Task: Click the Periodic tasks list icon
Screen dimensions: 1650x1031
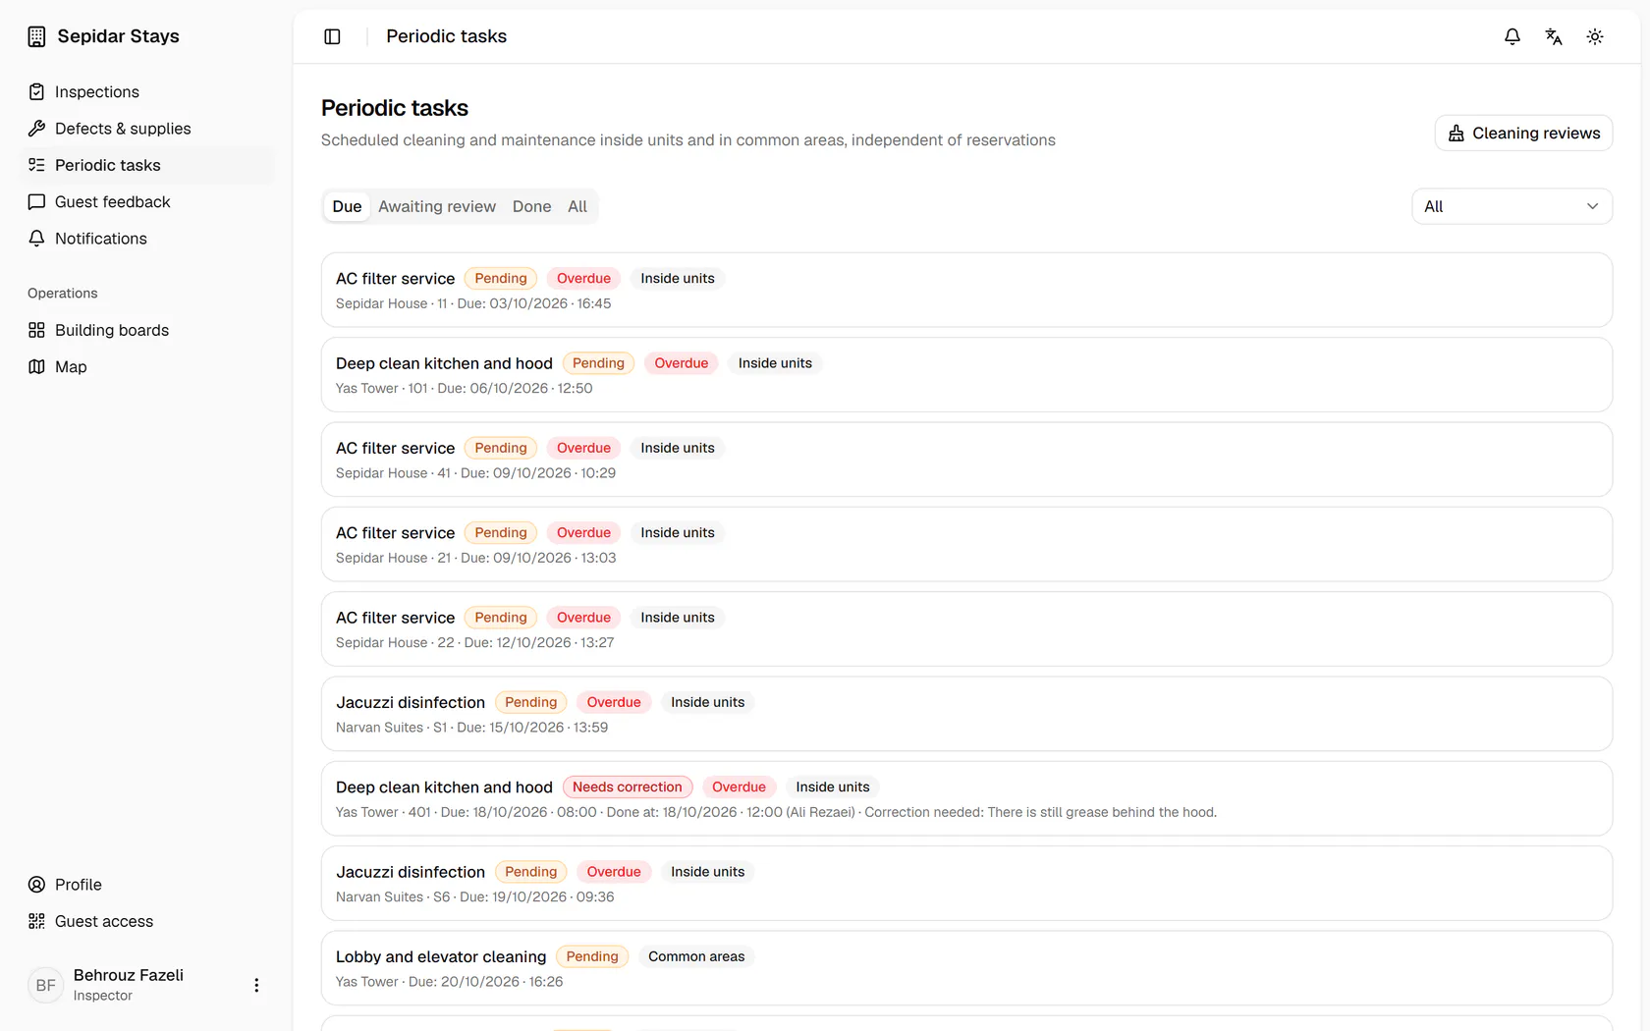Action: [x=36, y=165]
